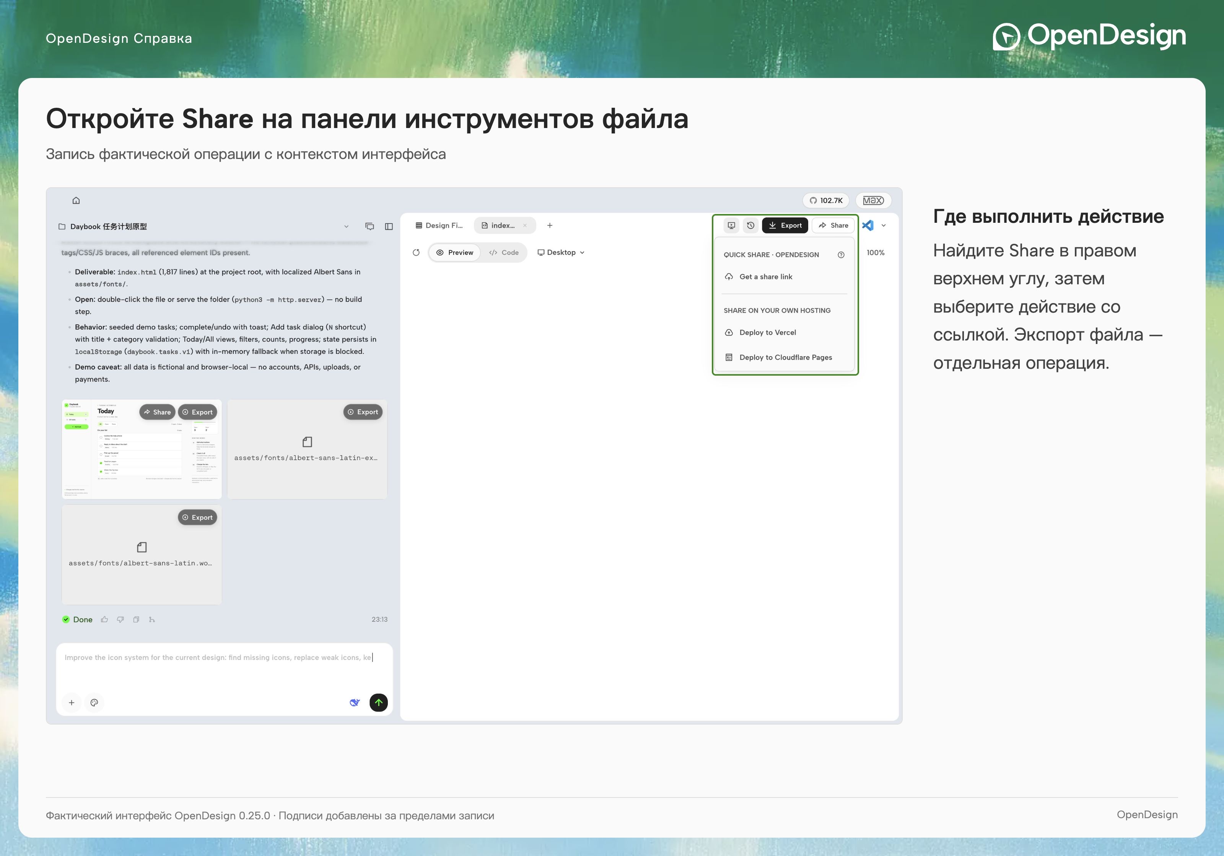Click Export on the Today thumbnail

click(197, 412)
